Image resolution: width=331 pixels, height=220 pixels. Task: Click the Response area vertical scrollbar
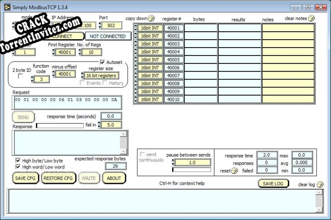point(123,143)
